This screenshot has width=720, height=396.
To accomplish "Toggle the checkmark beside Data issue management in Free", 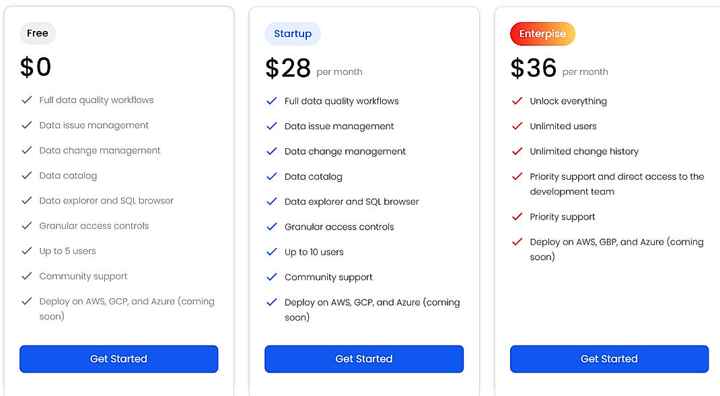I will [27, 125].
